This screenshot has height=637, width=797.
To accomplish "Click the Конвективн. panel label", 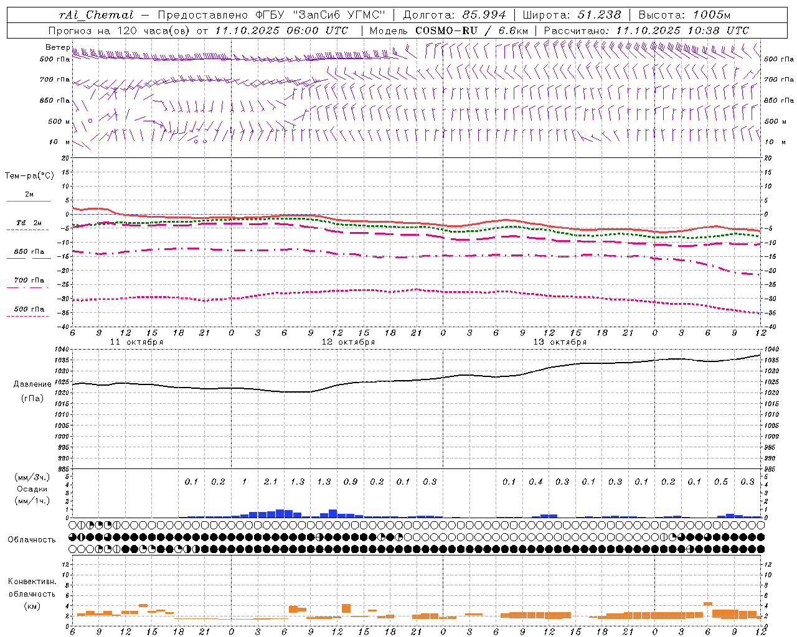I will pyautogui.click(x=32, y=582).
